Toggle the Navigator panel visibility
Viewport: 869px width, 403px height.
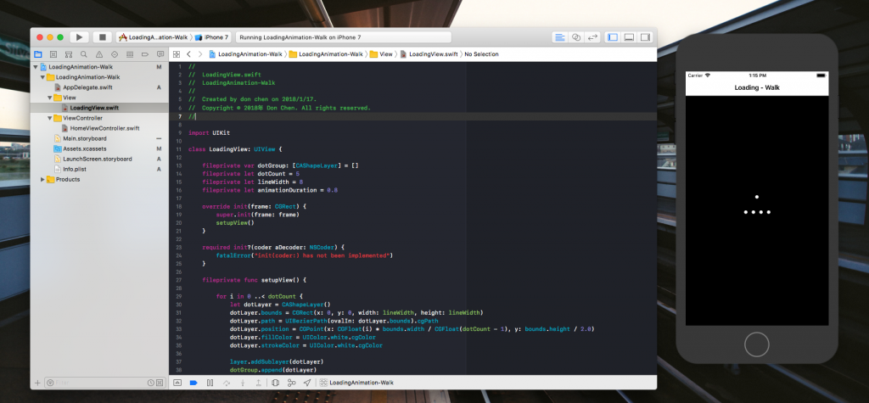[x=613, y=37]
